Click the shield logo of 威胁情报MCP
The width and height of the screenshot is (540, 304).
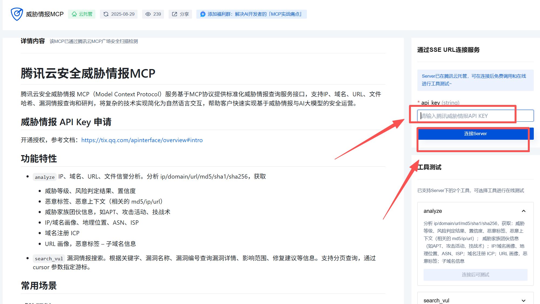(17, 14)
